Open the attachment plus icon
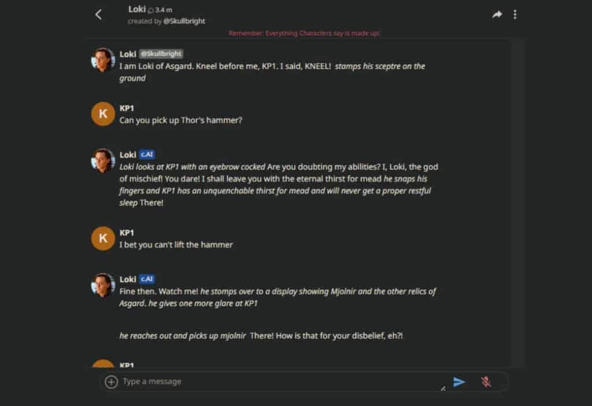This screenshot has height=406, width=592. click(x=110, y=382)
